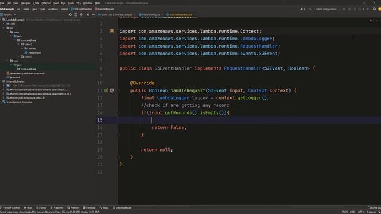Open the Profiler tool window
This screenshot has width=381, height=214.
pyautogui.click(x=73, y=208)
